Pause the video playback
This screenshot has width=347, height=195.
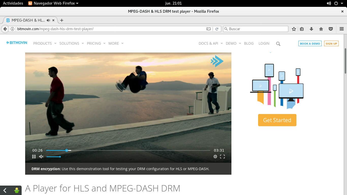click(34, 157)
